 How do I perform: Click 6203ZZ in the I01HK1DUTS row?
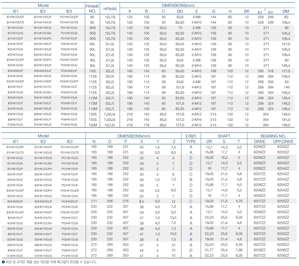tap(283, 152)
